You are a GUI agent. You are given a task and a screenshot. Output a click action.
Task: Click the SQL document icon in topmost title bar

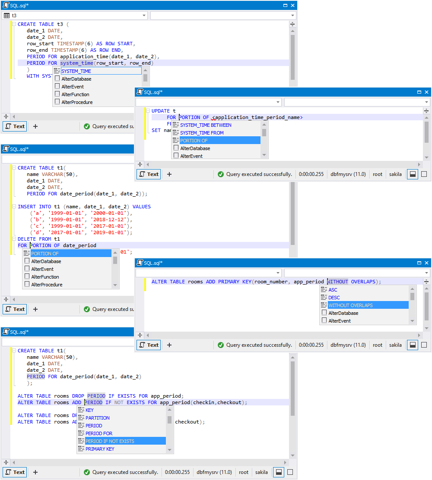tap(6, 5)
